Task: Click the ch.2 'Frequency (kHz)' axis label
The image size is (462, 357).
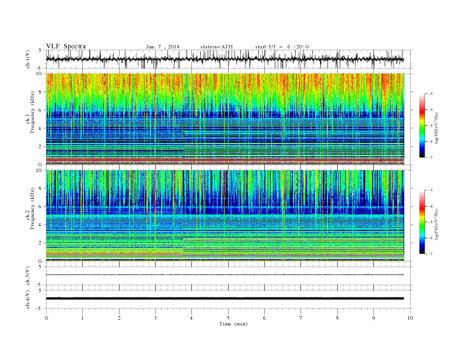Action: (32, 208)
